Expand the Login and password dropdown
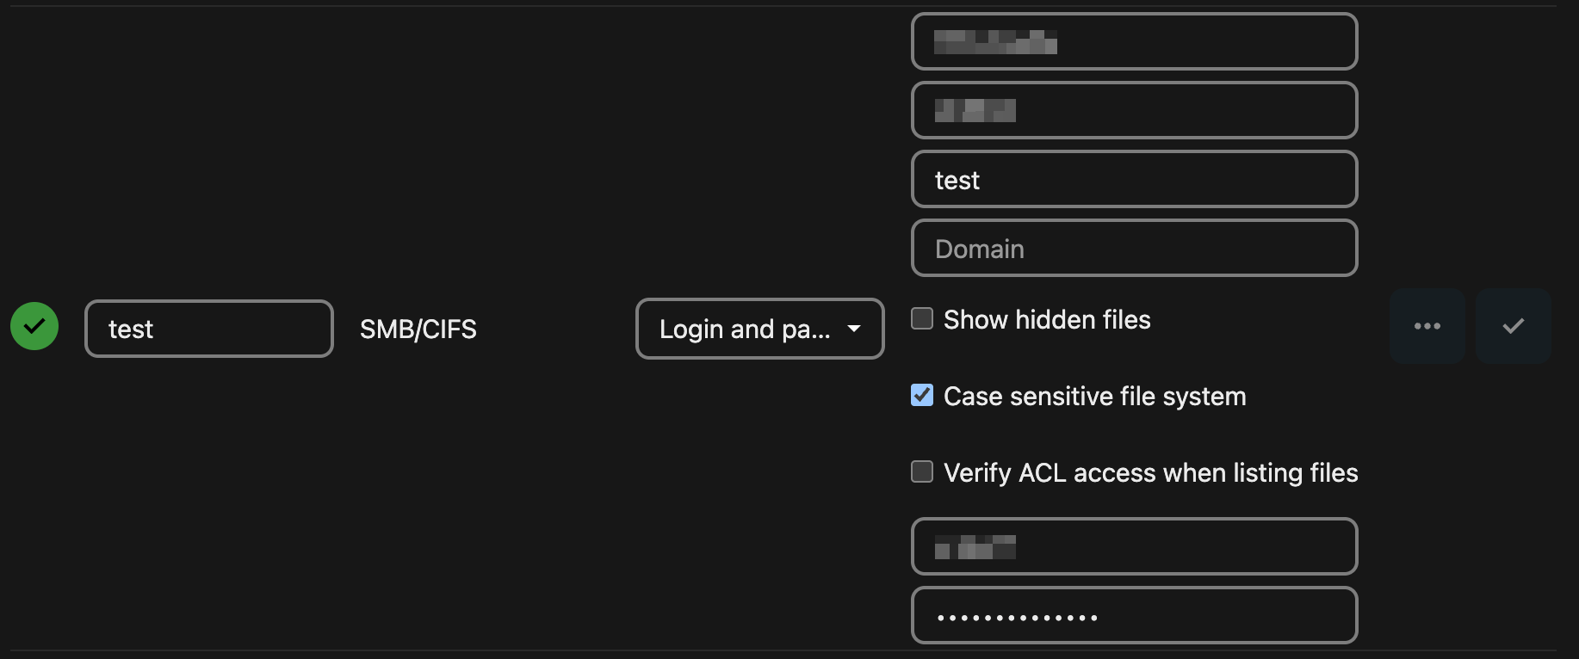 (x=745, y=329)
